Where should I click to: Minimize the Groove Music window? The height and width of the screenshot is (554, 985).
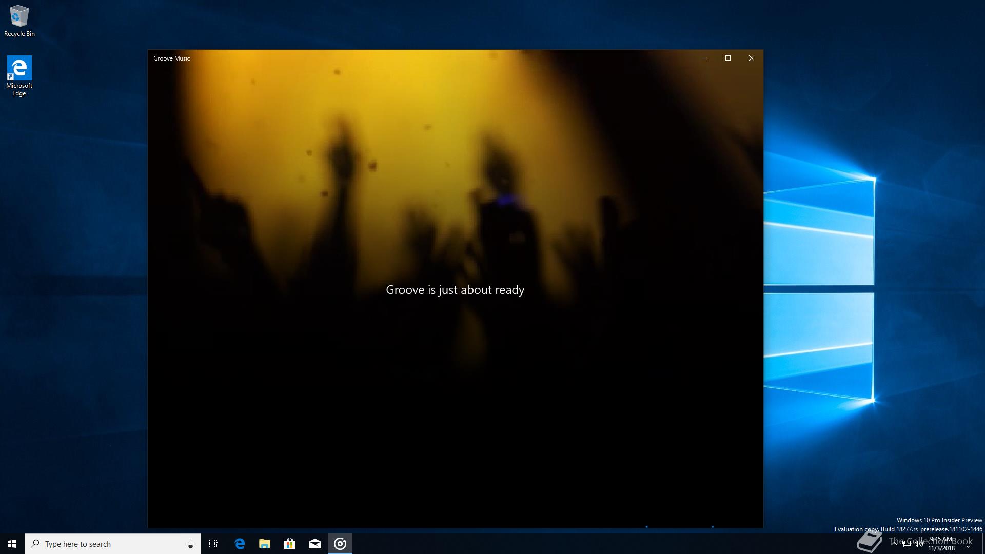(x=704, y=58)
